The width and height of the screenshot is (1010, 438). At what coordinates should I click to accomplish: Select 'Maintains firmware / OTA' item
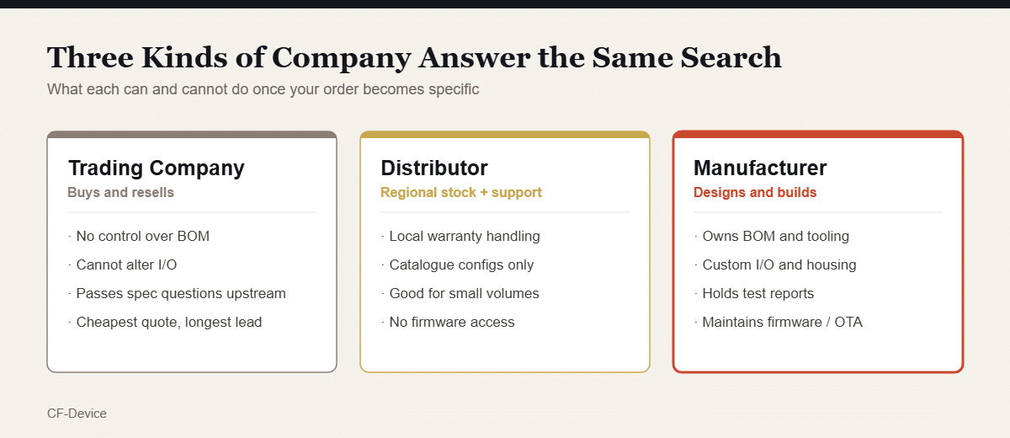(x=779, y=322)
